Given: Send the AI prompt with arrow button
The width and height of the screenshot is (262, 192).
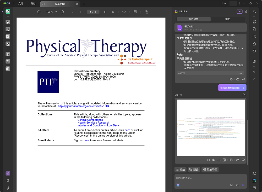Looking at the screenshot, I should point(243,185).
